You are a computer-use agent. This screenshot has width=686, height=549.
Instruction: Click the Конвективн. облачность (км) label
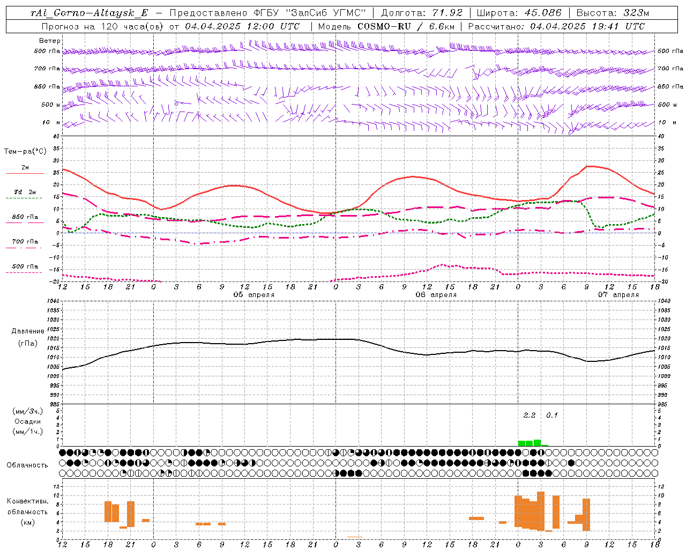[x=27, y=511]
